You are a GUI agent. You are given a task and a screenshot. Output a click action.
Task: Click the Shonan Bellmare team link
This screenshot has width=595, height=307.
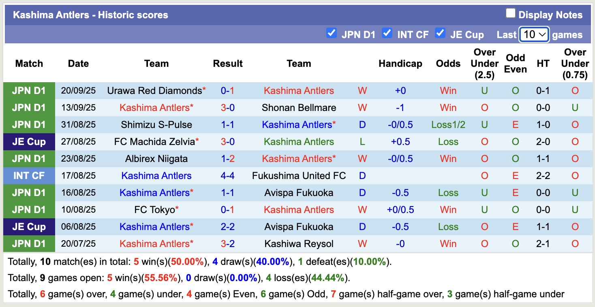[x=299, y=108]
